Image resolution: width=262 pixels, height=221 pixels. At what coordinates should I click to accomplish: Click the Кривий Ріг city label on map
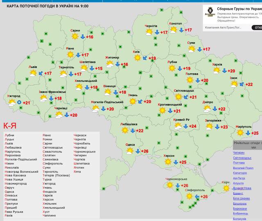(181, 120)
